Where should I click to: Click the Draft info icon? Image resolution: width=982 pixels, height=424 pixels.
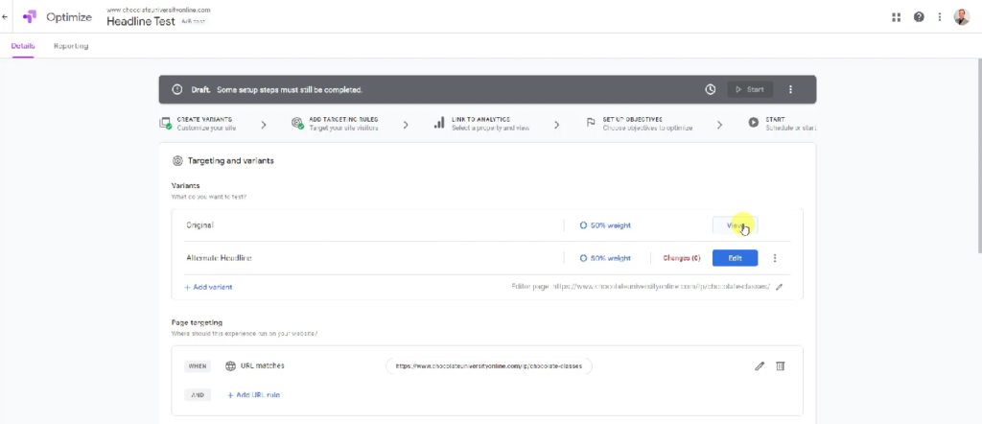(x=177, y=89)
